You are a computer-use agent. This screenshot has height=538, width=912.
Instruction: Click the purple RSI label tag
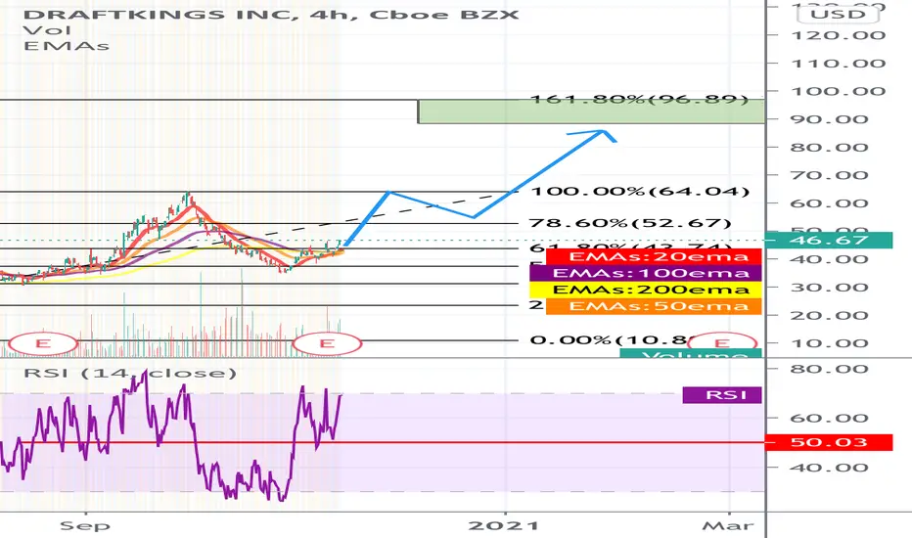point(722,395)
